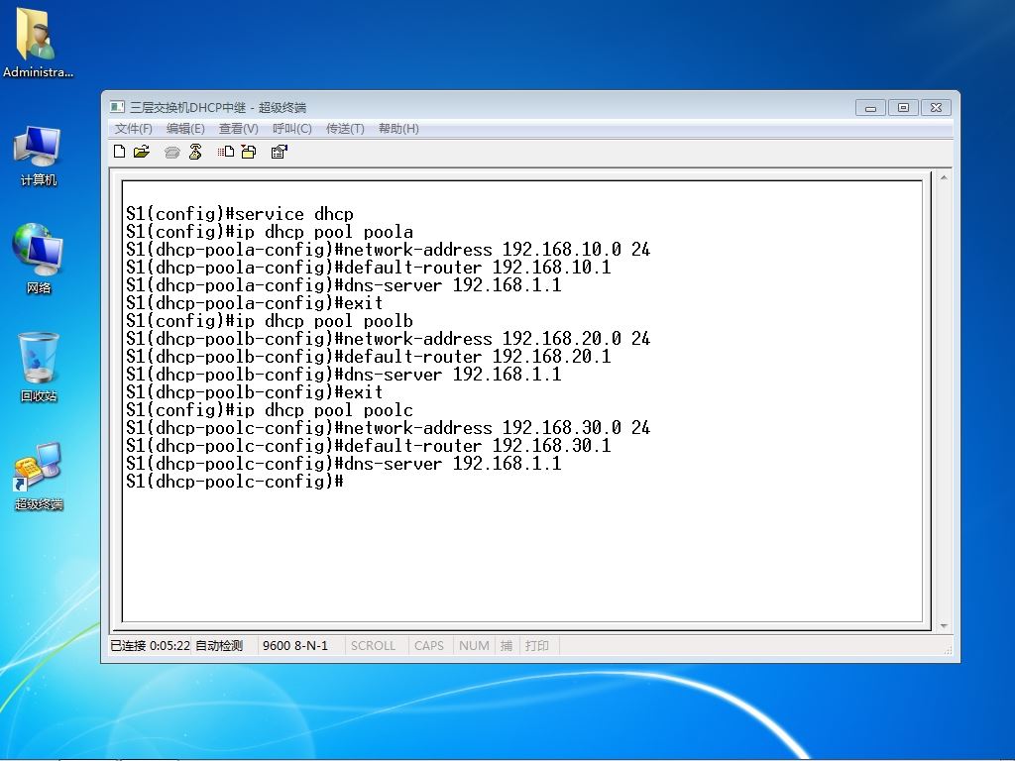Click the HyperTerminal title bar app icon

[x=117, y=107]
